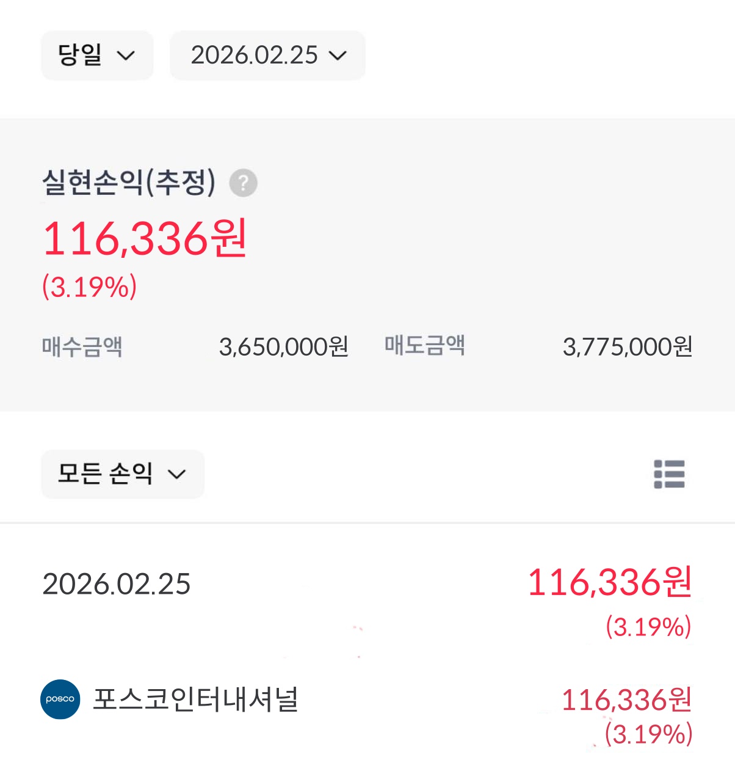735x782 pixels.
Task: Click the date row's 116,336원 profit
Action: 609,582
